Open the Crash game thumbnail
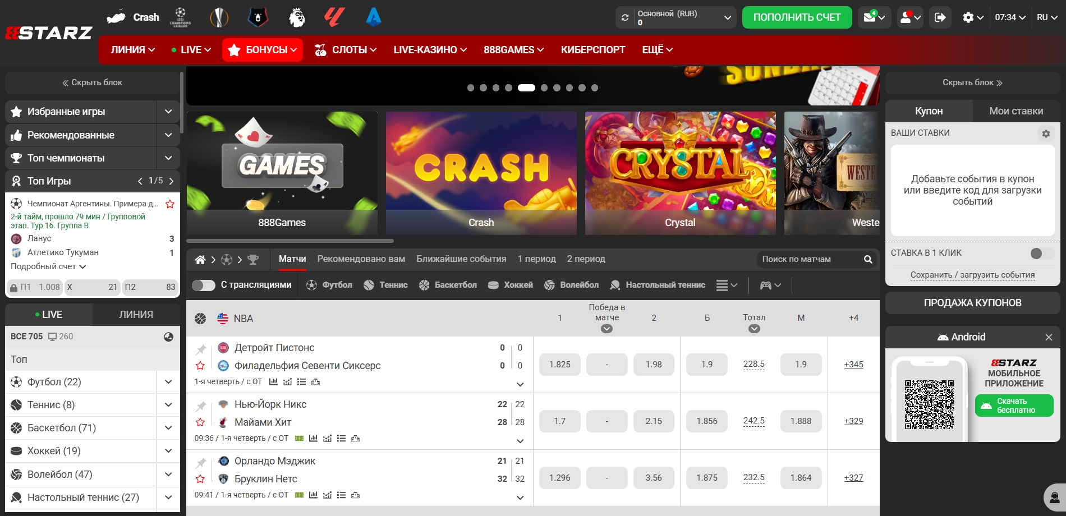1066x516 pixels. coord(481,173)
